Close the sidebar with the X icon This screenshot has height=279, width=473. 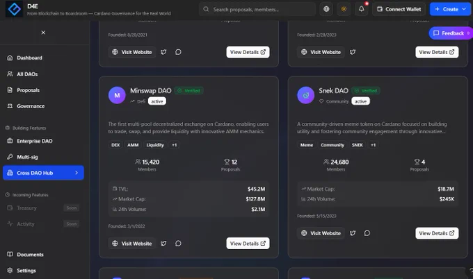pos(43,33)
